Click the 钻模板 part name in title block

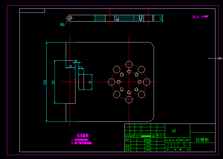coord(202,140)
